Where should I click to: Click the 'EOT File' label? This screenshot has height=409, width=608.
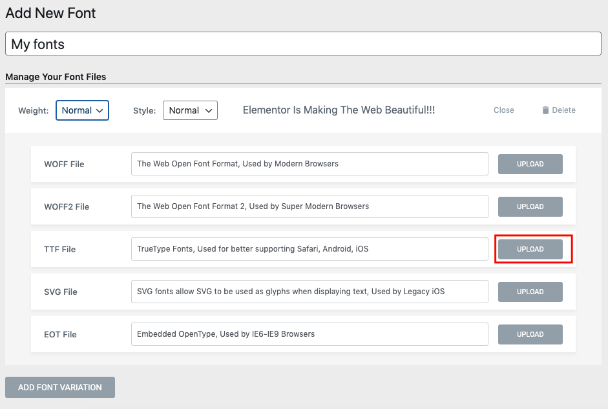(60, 335)
